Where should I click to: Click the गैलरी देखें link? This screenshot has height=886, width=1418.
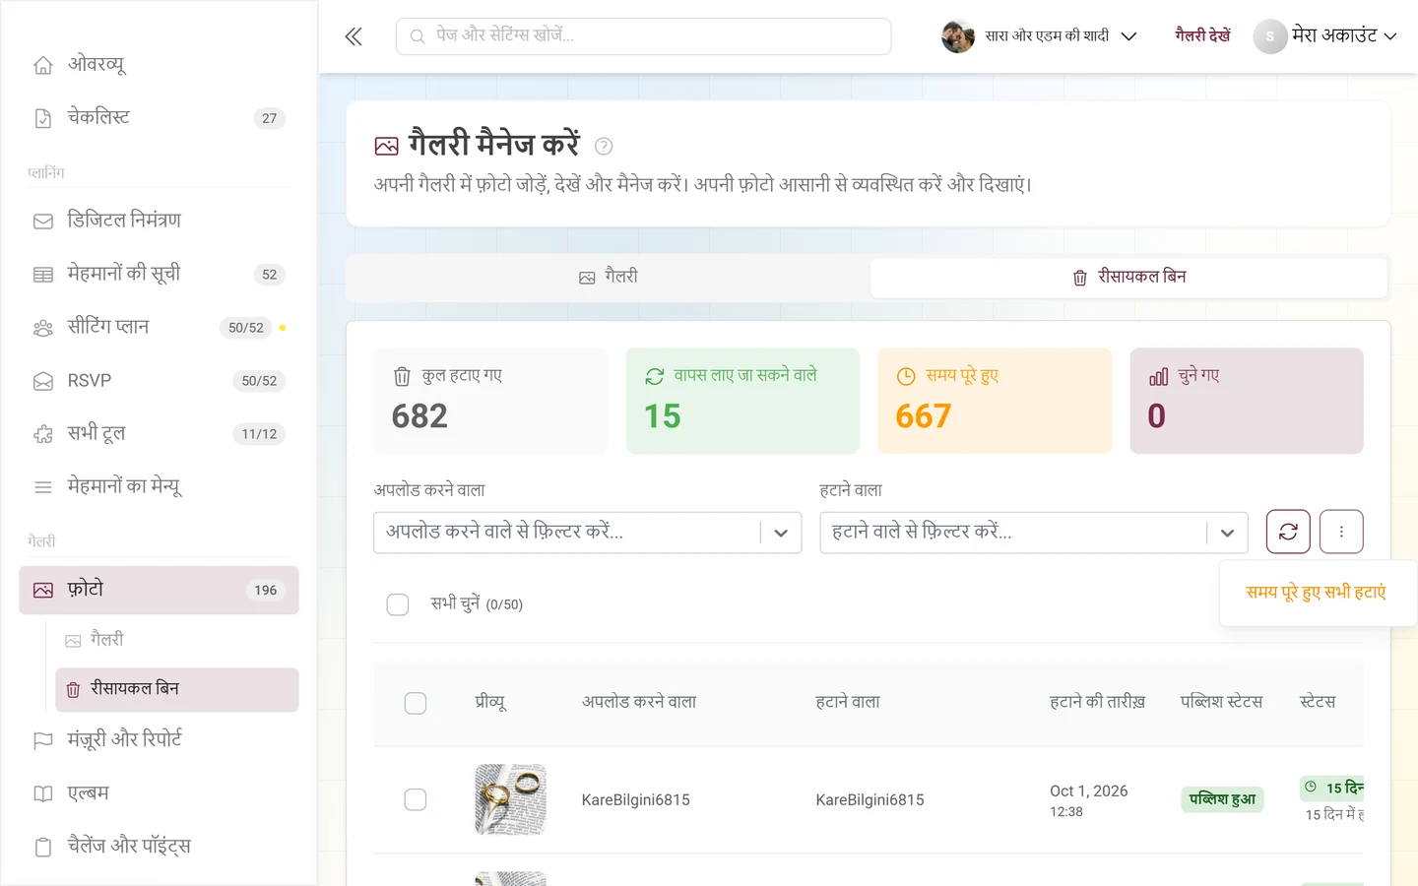pyautogui.click(x=1202, y=35)
